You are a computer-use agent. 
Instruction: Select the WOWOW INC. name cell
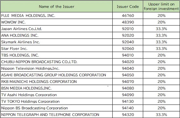coord(57,22)
